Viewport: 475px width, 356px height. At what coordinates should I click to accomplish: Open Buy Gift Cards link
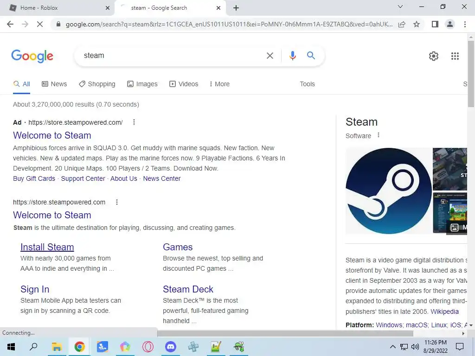(34, 178)
